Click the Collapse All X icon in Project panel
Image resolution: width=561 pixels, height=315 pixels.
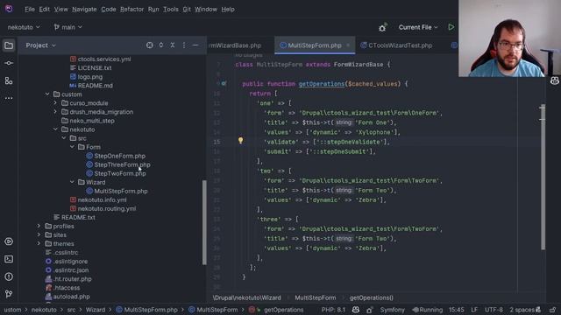[x=173, y=45]
